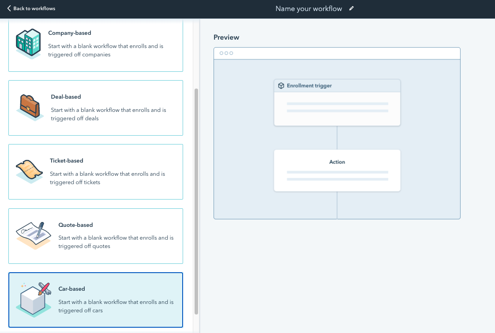
Task: Select the Deal-based workflow card
Action: pos(96,107)
